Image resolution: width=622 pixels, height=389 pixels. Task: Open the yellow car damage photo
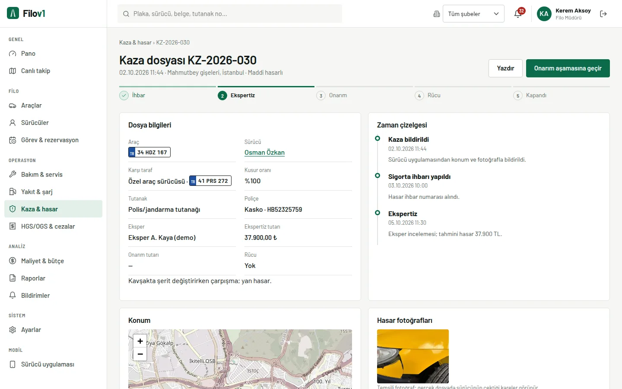(x=413, y=356)
